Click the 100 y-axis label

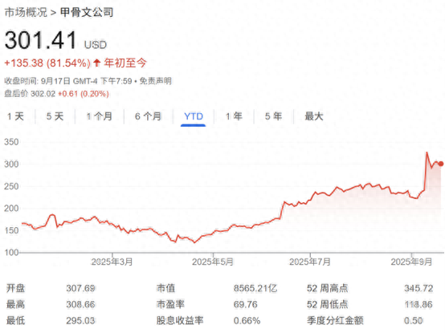[11, 252]
